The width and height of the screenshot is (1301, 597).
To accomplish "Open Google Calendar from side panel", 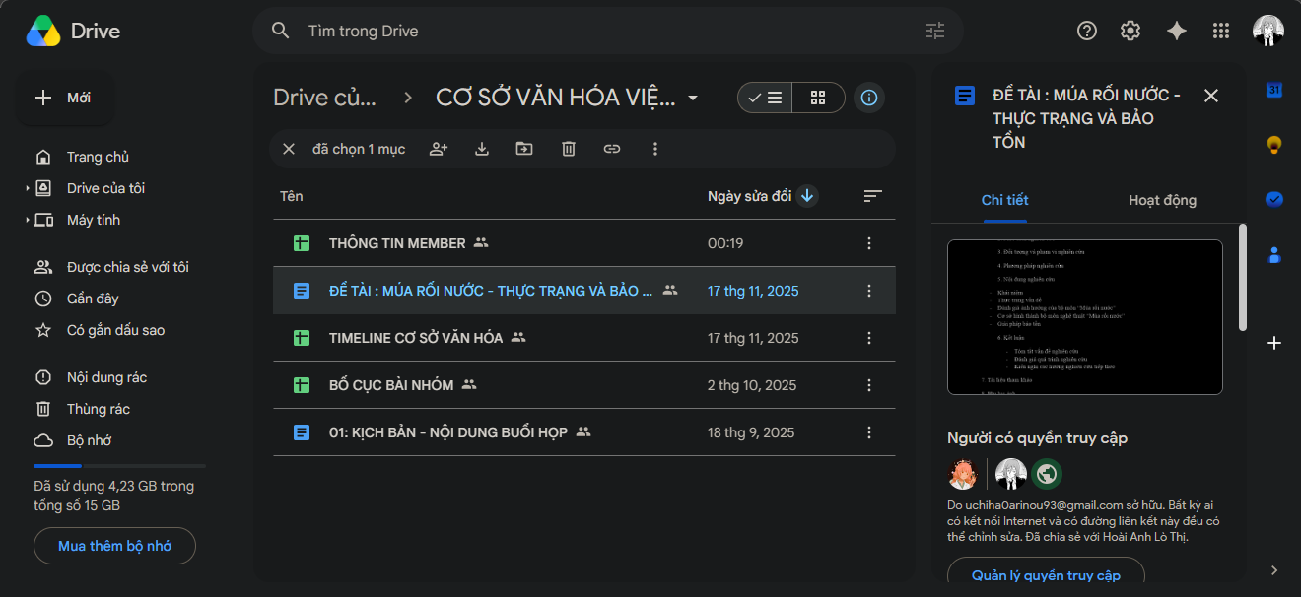I will pos(1273,91).
